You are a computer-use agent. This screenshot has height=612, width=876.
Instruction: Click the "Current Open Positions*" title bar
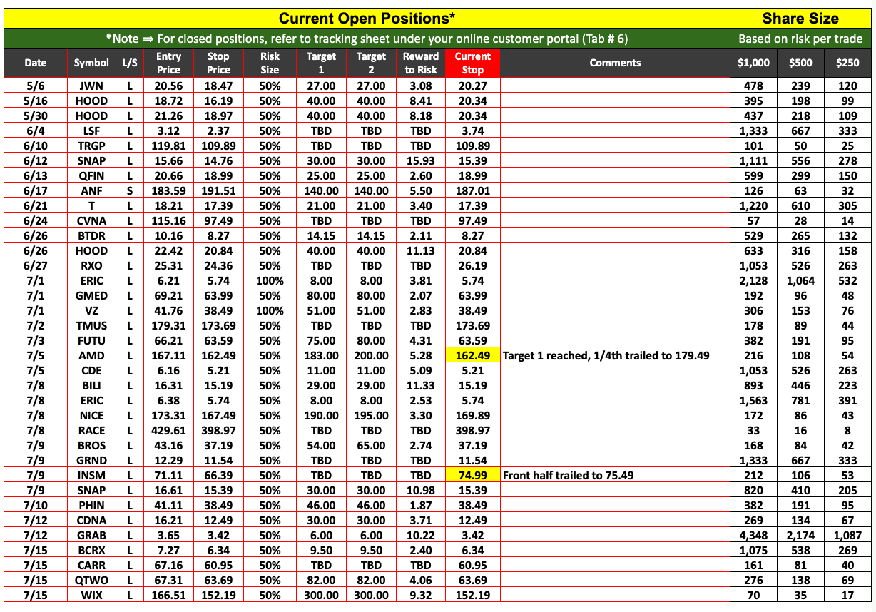(367, 18)
